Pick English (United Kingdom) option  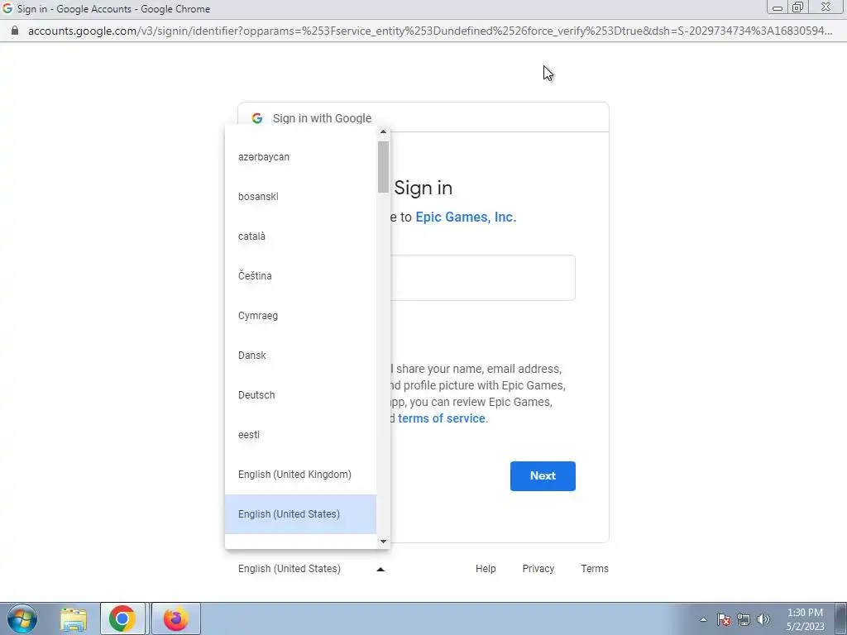[x=300, y=475]
